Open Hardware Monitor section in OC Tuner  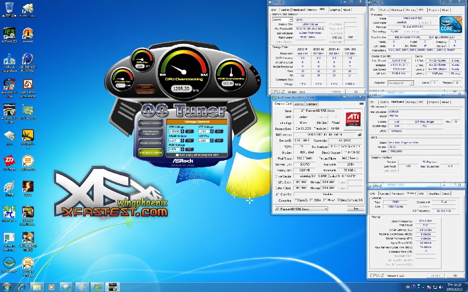151,133
